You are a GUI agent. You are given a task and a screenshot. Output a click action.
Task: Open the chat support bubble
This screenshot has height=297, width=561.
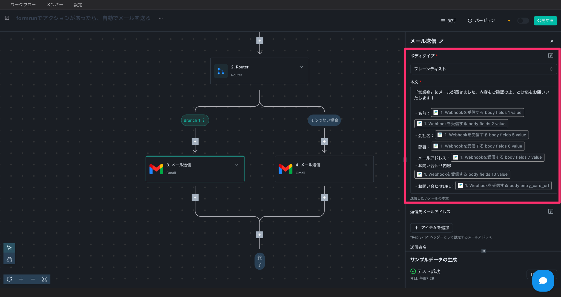[543, 281]
